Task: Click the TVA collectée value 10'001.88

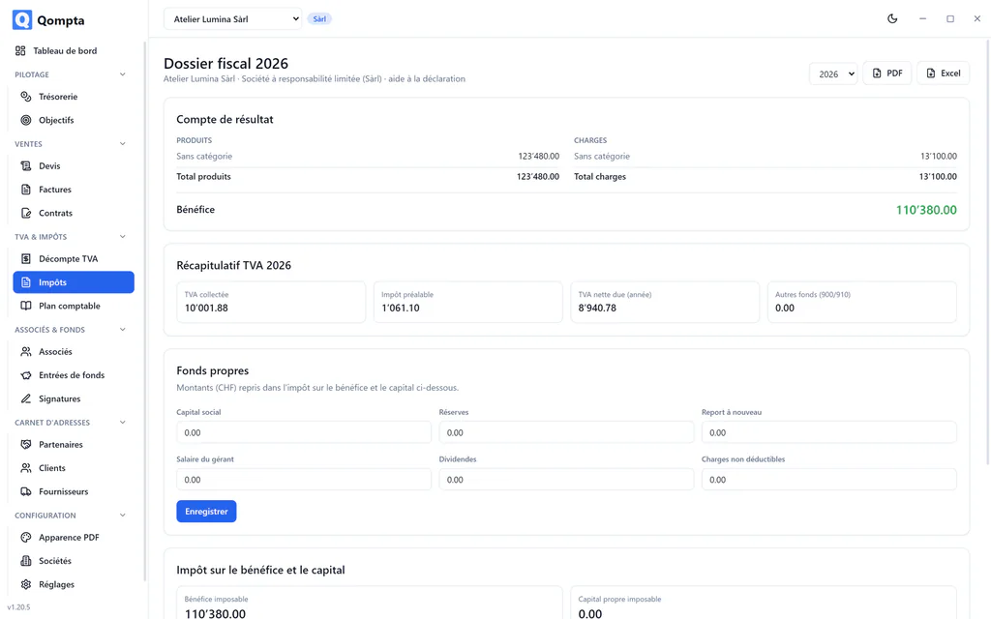Action: pyautogui.click(x=207, y=309)
